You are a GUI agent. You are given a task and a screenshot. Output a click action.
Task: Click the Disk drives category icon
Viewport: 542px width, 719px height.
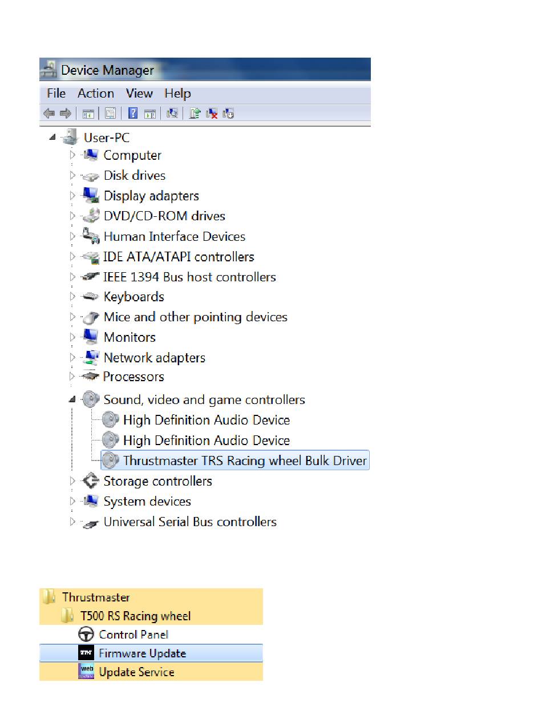point(90,176)
